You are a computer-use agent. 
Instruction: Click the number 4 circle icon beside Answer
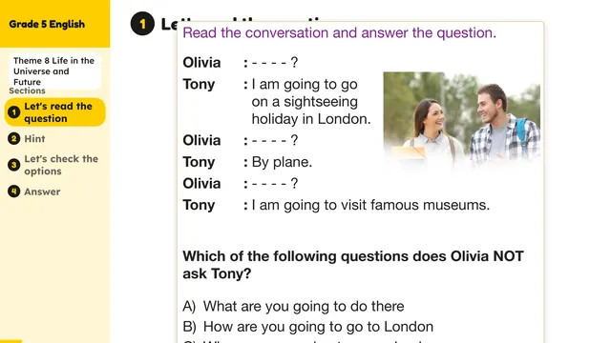click(x=14, y=192)
